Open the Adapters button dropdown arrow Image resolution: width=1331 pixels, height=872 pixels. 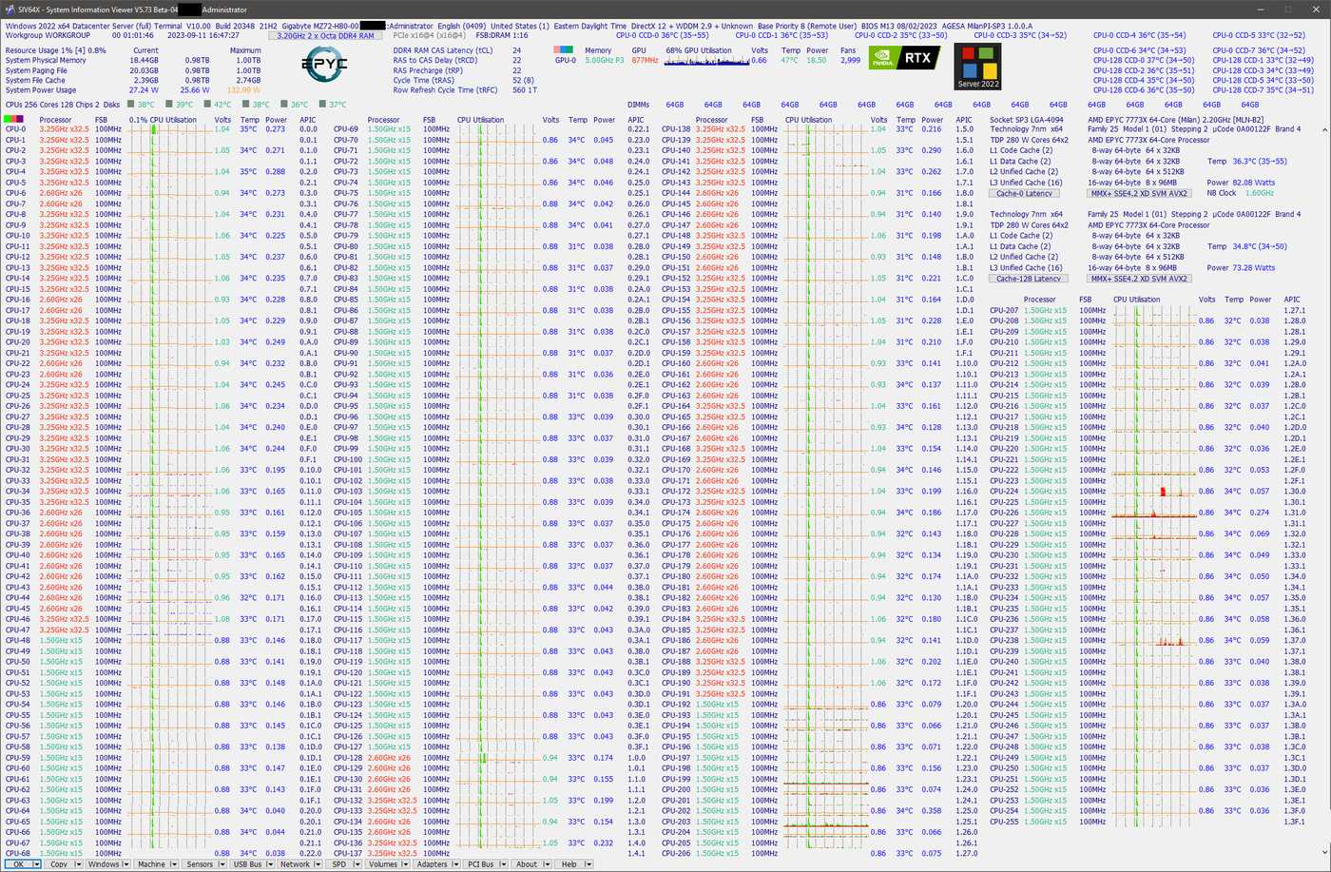pyautogui.click(x=455, y=864)
